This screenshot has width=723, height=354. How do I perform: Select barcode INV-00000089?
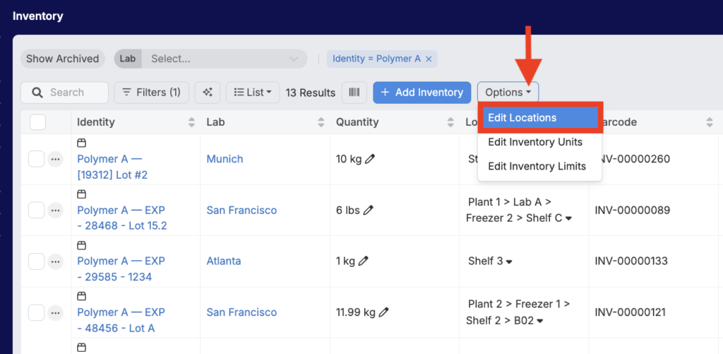tap(632, 211)
